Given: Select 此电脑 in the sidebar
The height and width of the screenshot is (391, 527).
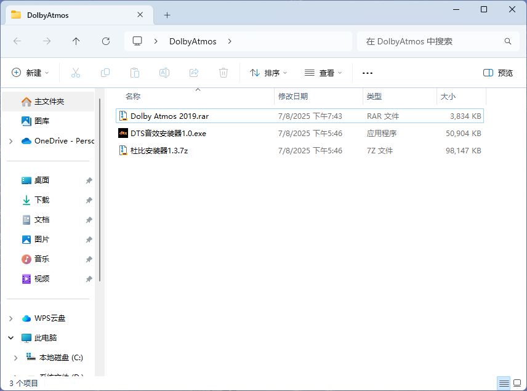Looking at the screenshot, I should click(x=48, y=337).
